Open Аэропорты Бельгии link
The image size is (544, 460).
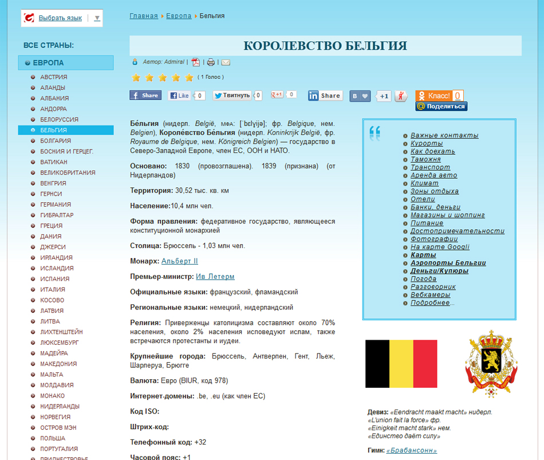448,263
